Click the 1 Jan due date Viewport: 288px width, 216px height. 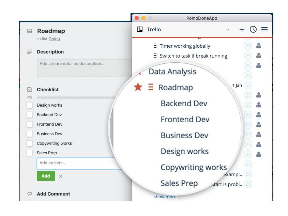click(x=237, y=86)
